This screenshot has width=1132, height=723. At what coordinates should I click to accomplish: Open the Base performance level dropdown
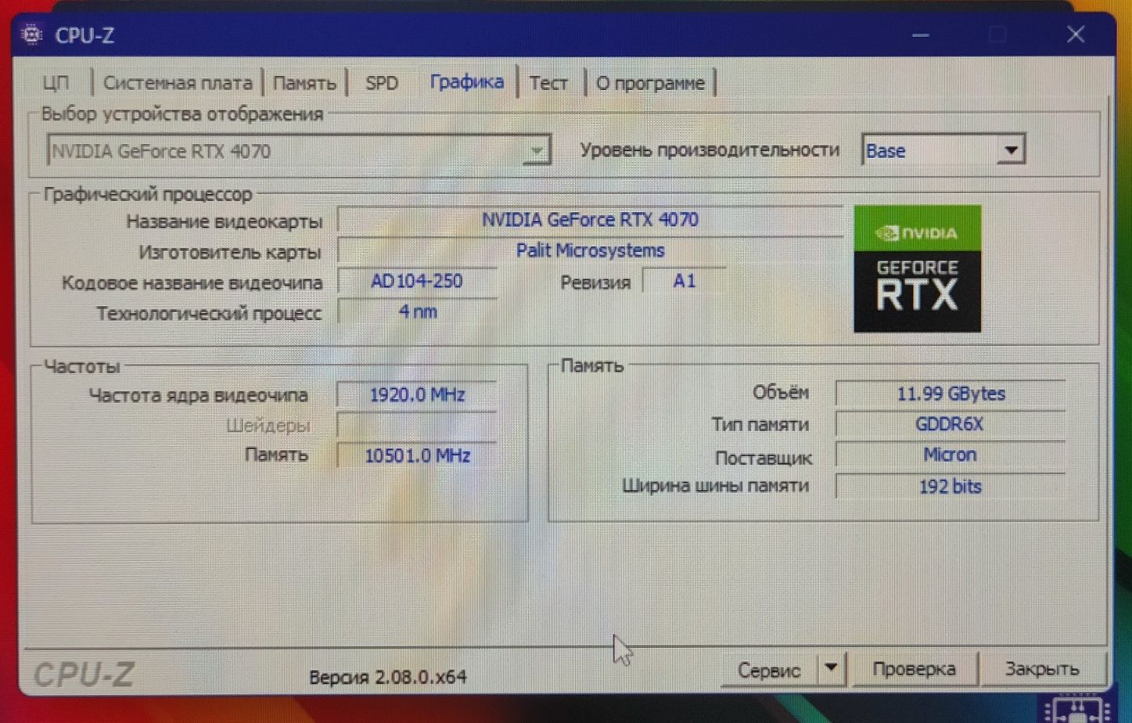click(x=943, y=149)
